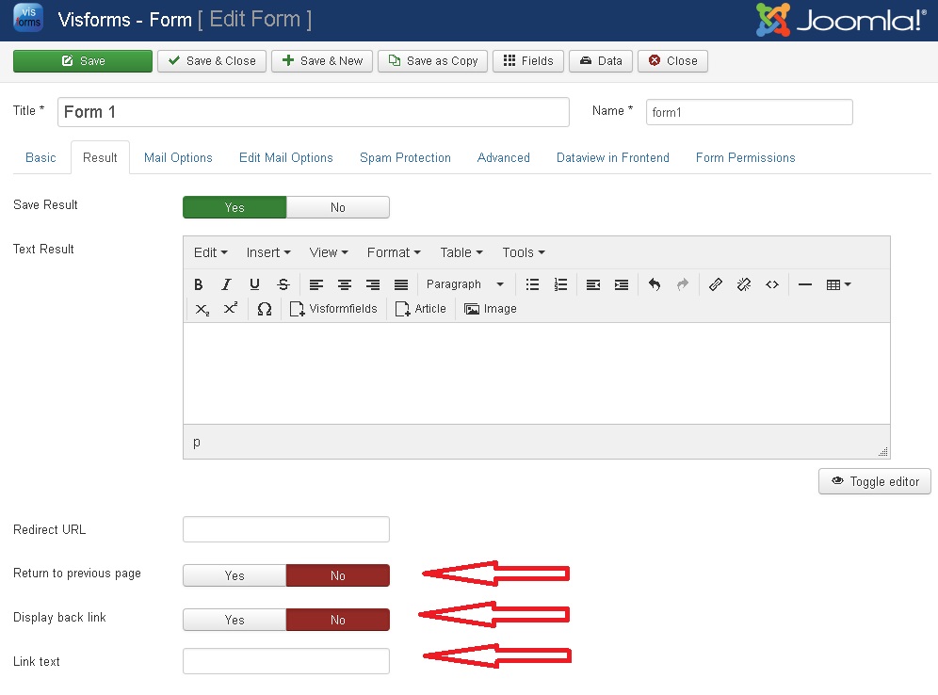Enable Save Result by clicking Yes
Viewport: 938px width, 695px height.
pyautogui.click(x=234, y=207)
